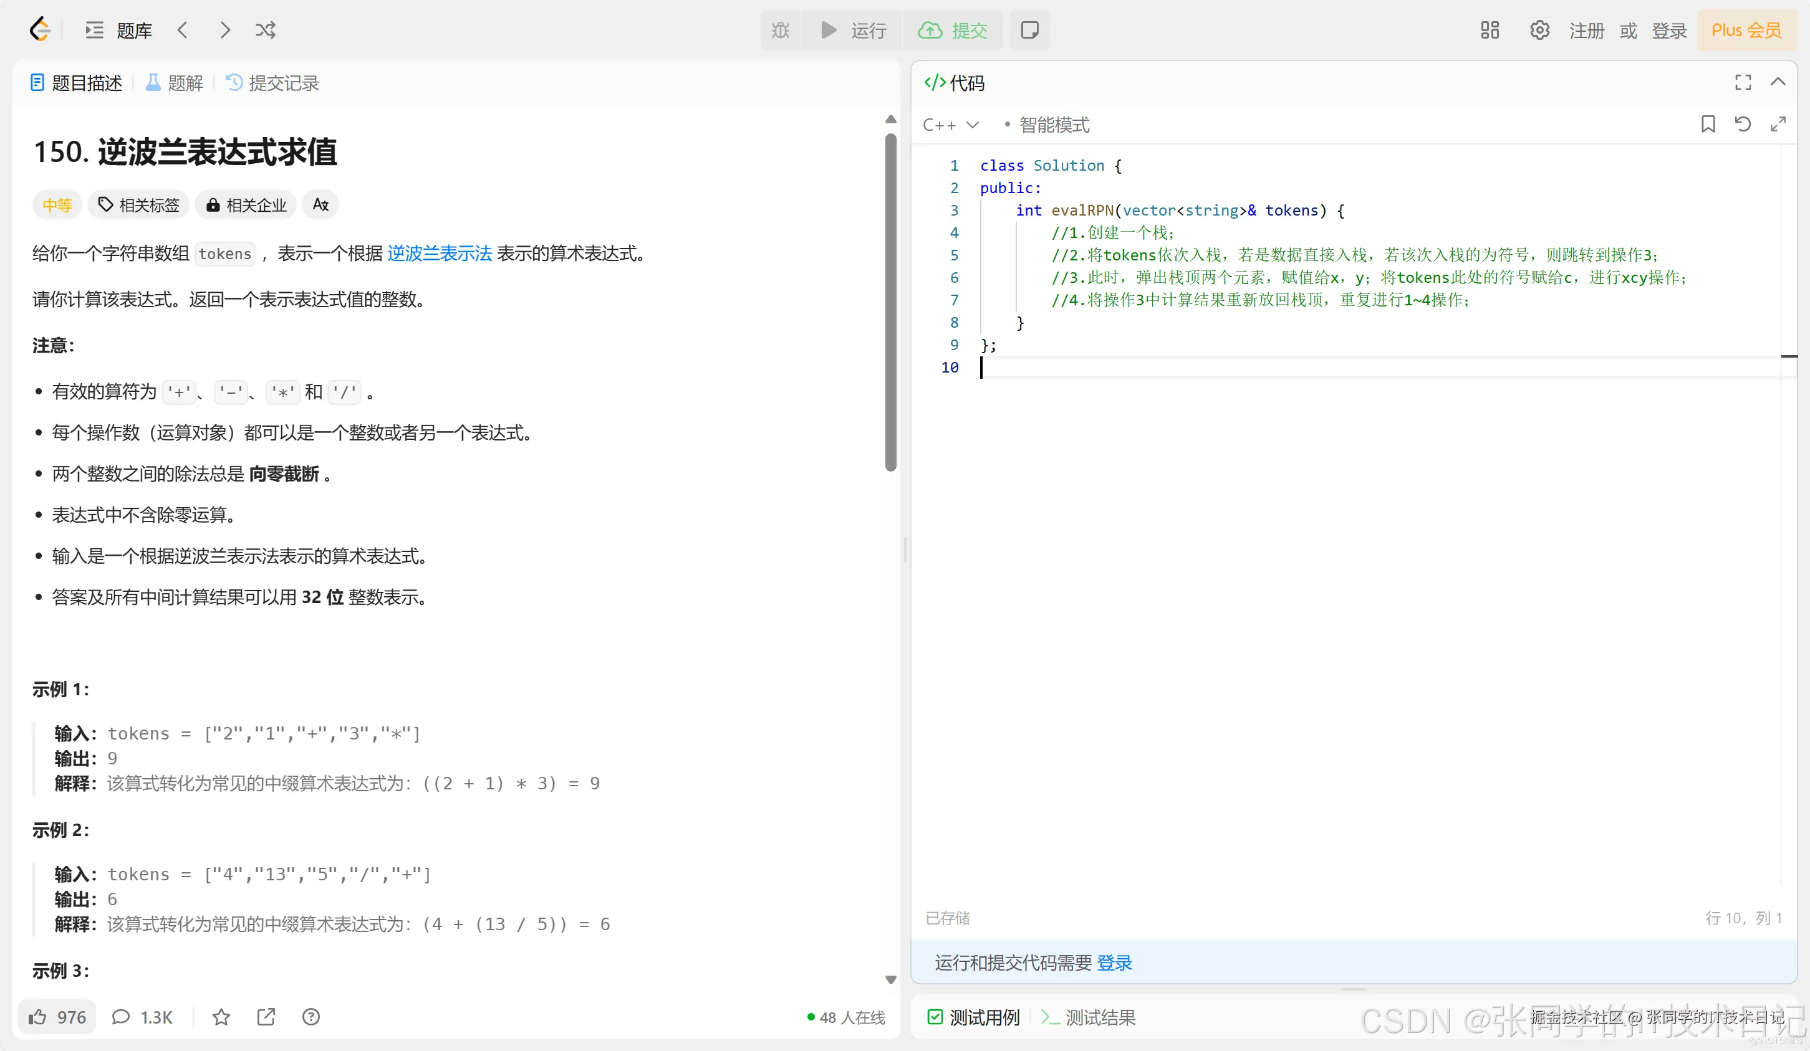1810x1051 pixels.
Task: Click the 提交 submit button
Action: 953,30
